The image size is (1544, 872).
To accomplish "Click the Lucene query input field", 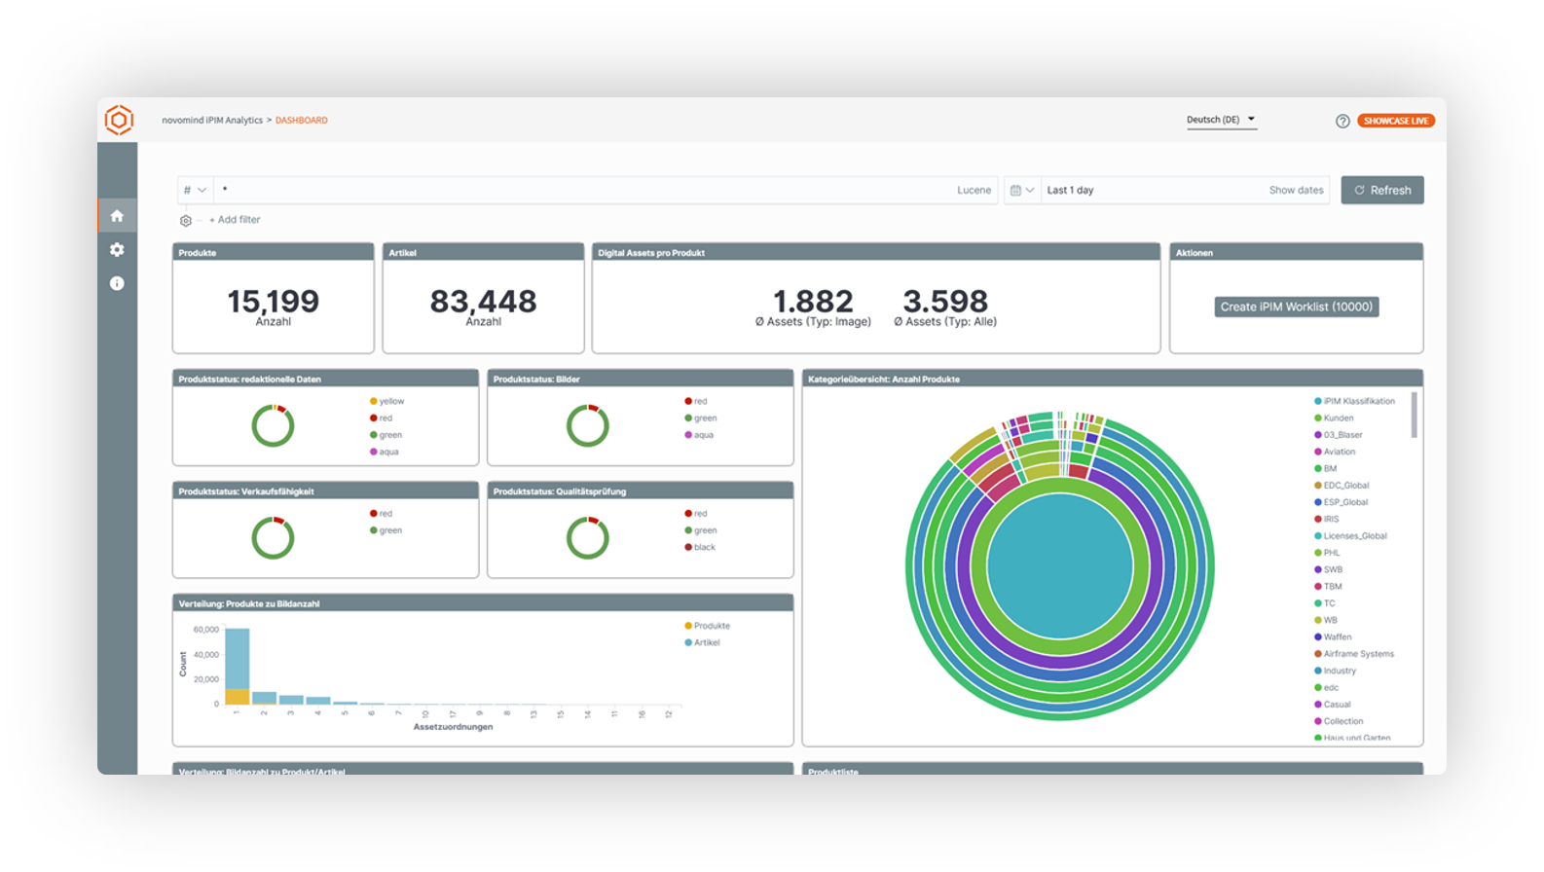I will [x=584, y=191].
